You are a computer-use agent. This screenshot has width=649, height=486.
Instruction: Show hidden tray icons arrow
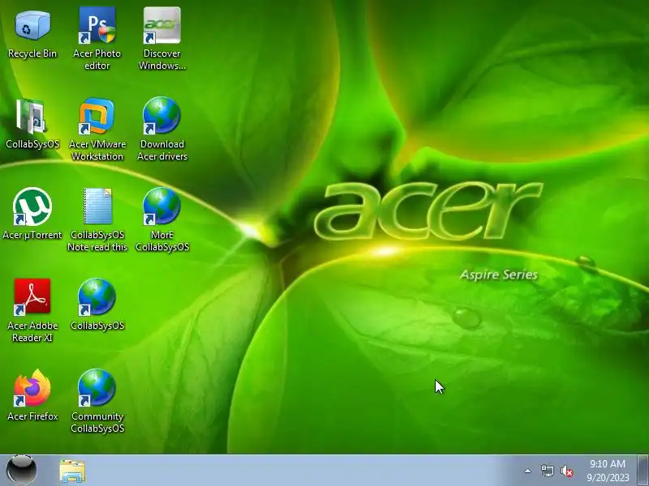(x=528, y=471)
